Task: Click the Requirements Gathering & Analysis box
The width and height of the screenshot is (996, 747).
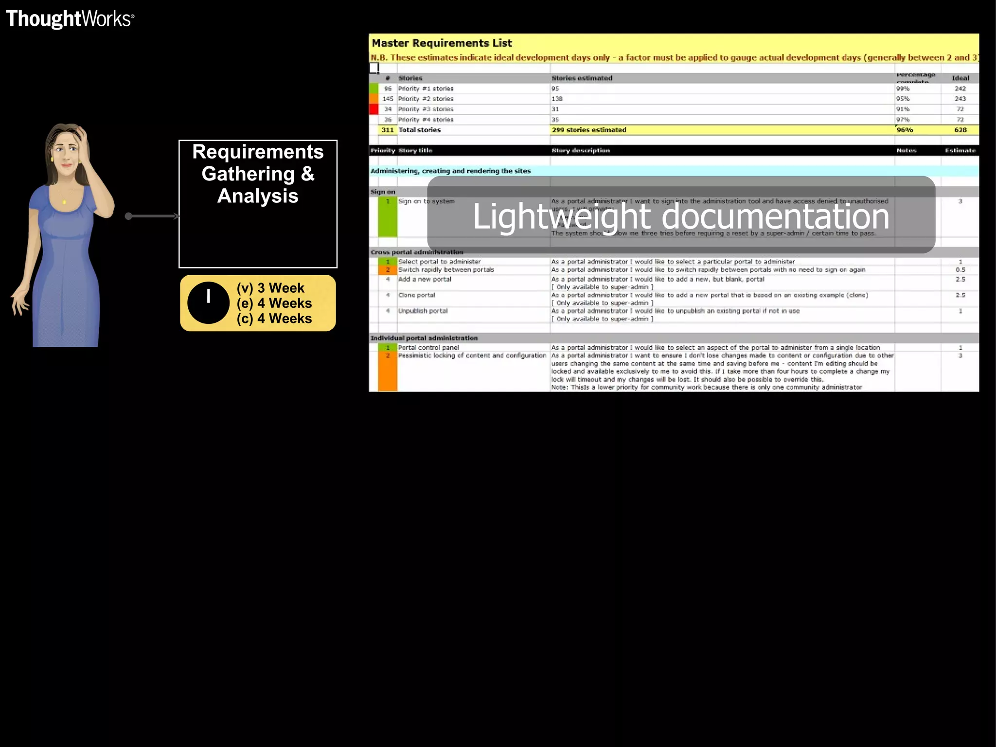Action: [x=258, y=204]
